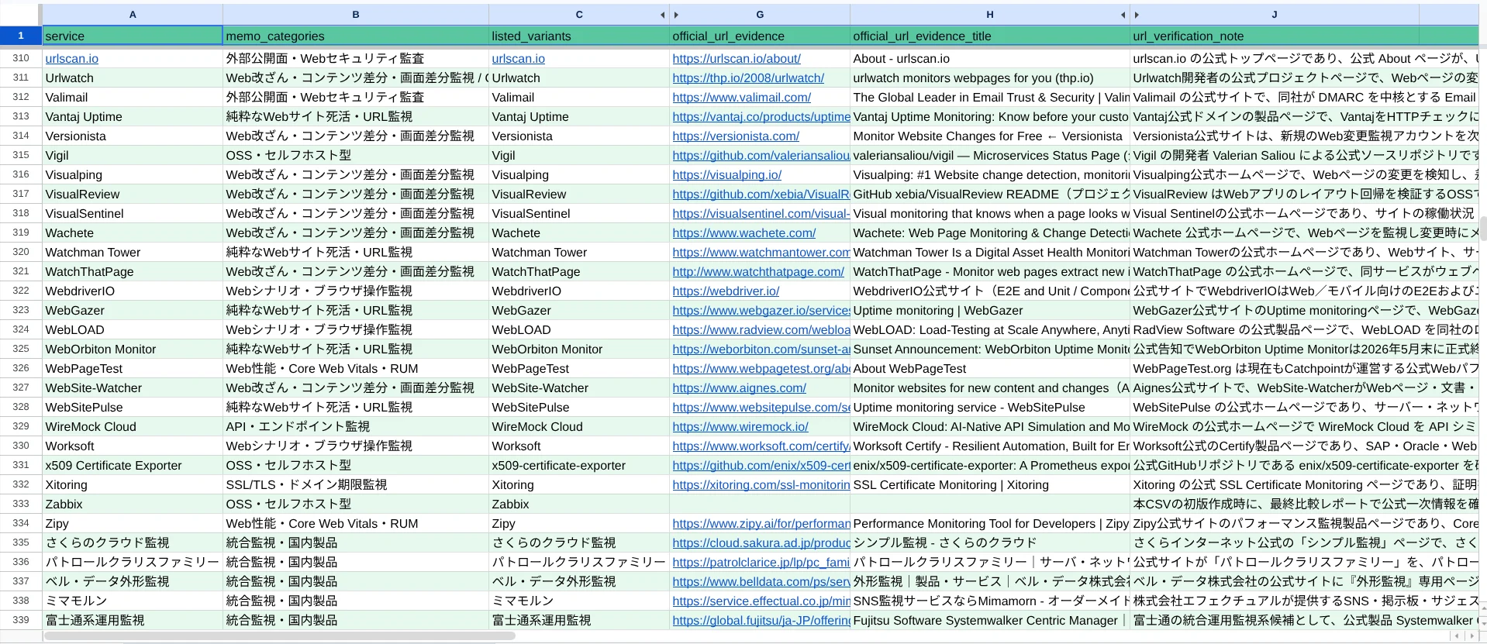1487x644 pixels.
Task: Click the horizontal scrollbar at the bottom
Action: click(x=279, y=636)
